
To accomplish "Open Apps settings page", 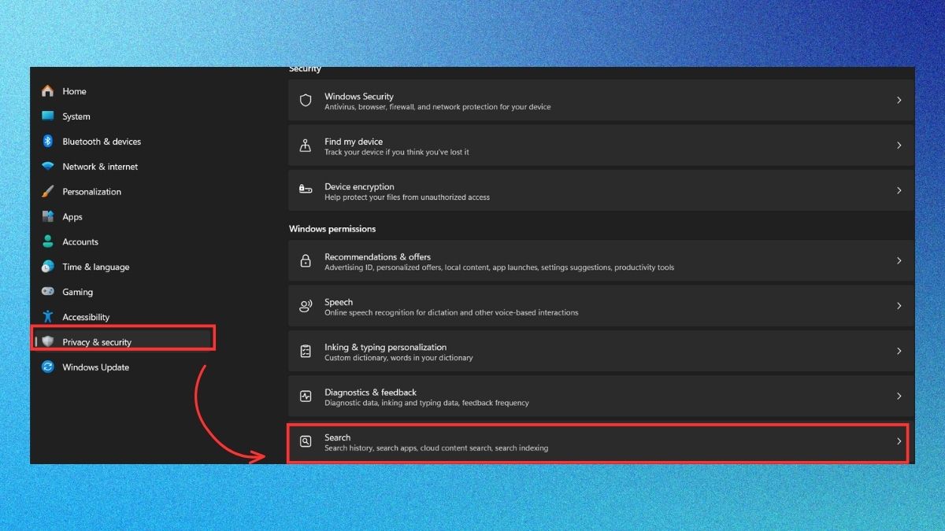I will tap(124, 216).
